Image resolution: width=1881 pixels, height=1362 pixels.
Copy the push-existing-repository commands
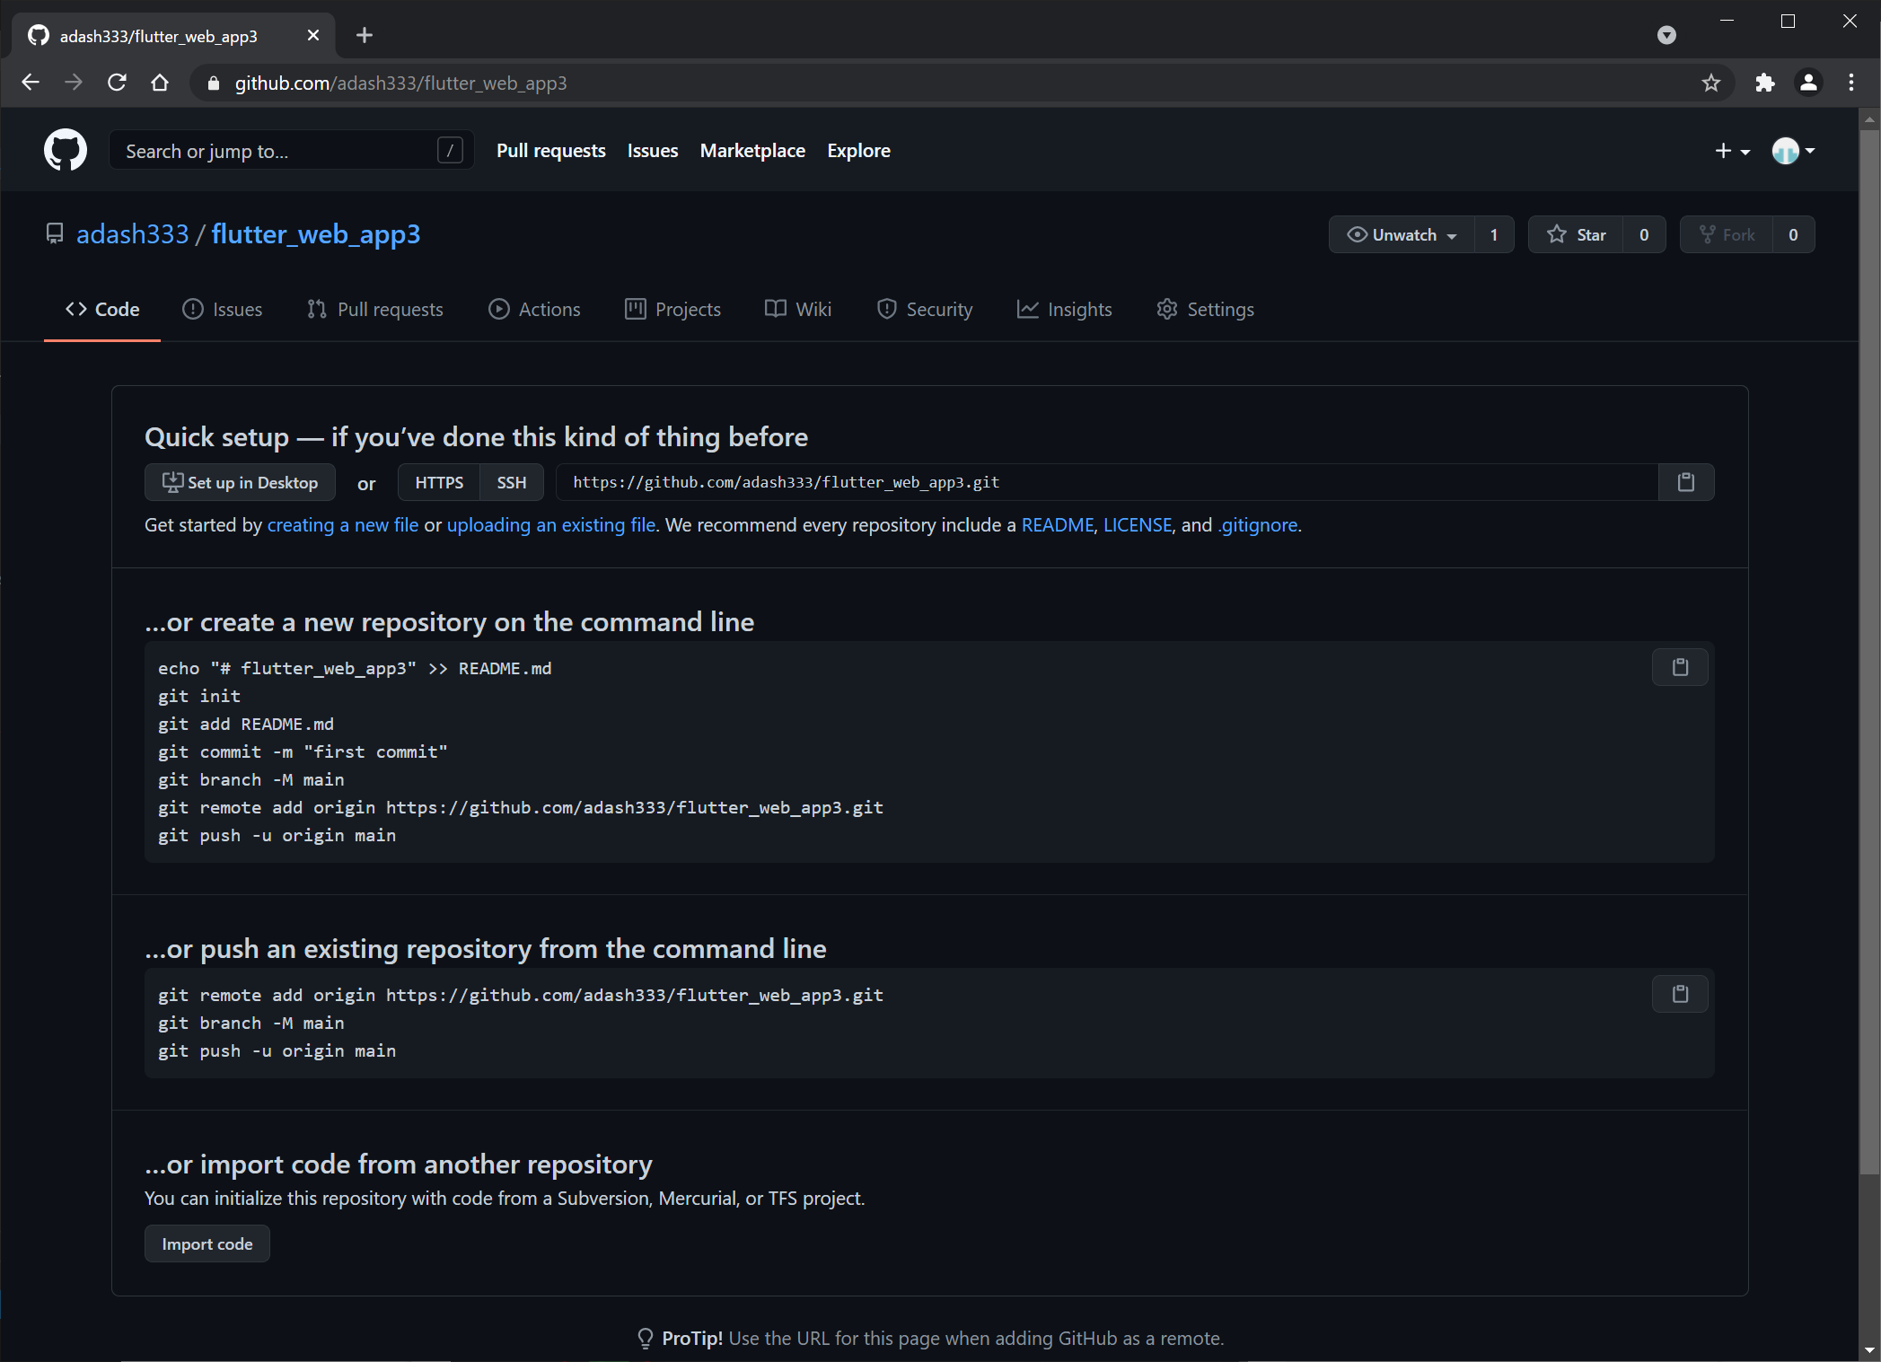pos(1680,994)
